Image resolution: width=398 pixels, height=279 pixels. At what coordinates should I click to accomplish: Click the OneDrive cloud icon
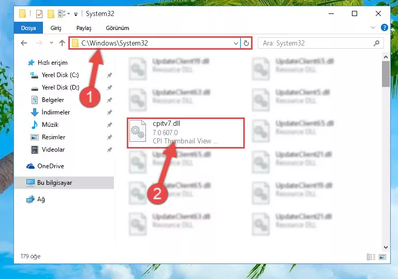[x=31, y=166]
